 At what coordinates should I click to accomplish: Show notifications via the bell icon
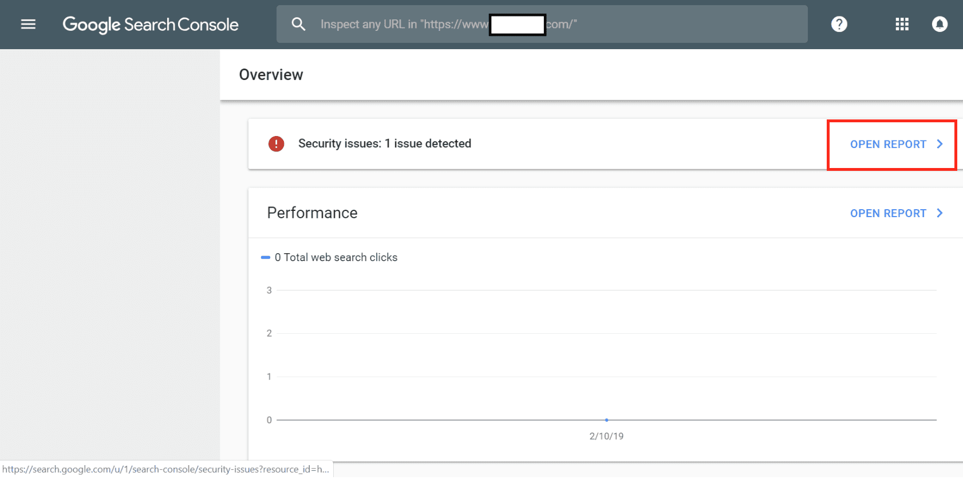pyautogui.click(x=940, y=24)
